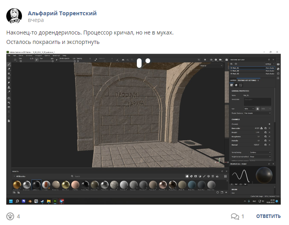Toggle lazy mouse icon before Distance

pos(96,60)
